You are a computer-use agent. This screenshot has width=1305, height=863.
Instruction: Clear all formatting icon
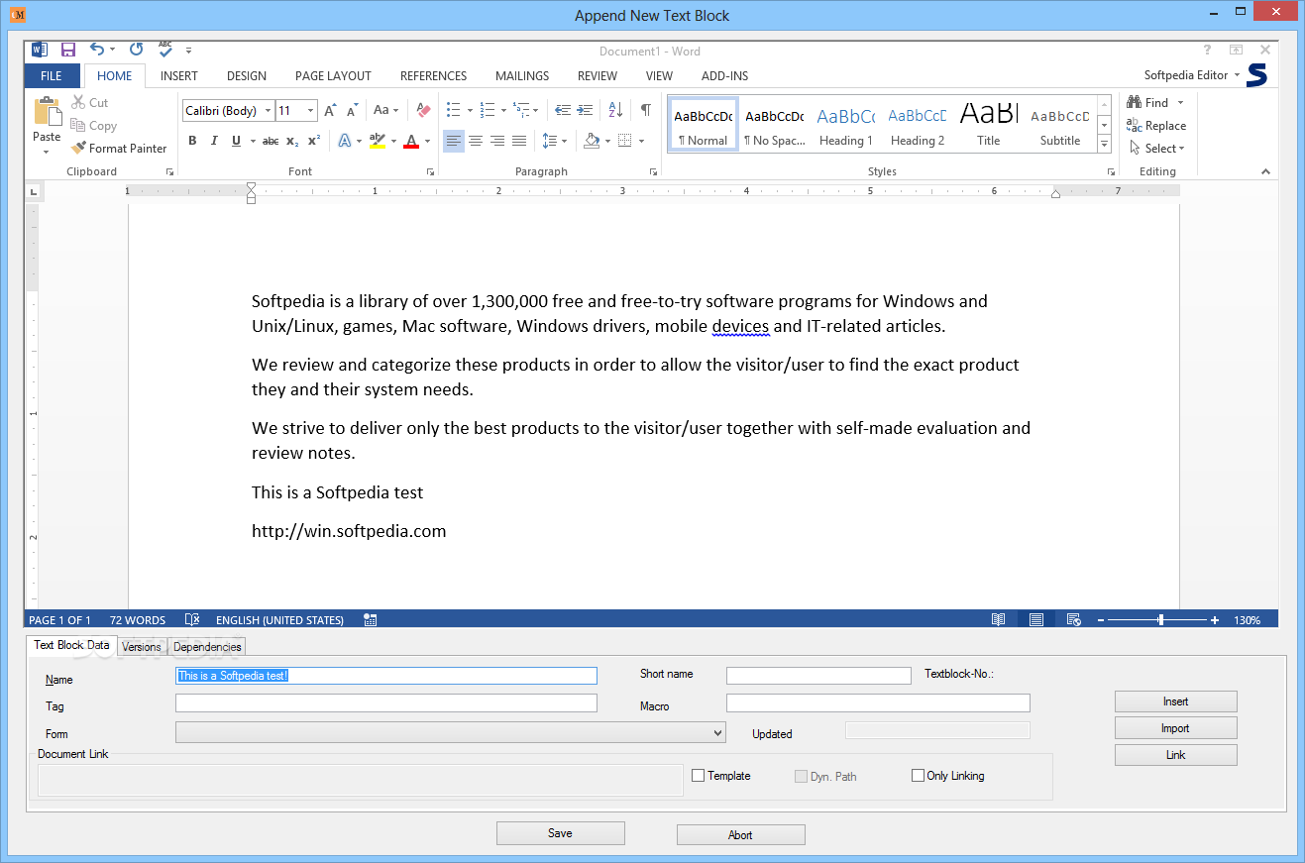pos(423,110)
